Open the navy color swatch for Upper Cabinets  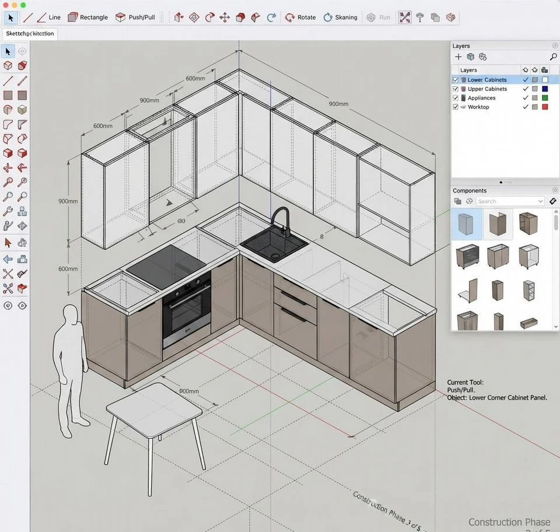pyautogui.click(x=545, y=89)
